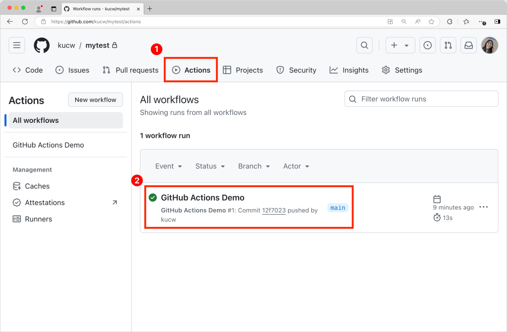Expand the Status filter dropdown
The height and width of the screenshot is (332, 507).
click(210, 166)
